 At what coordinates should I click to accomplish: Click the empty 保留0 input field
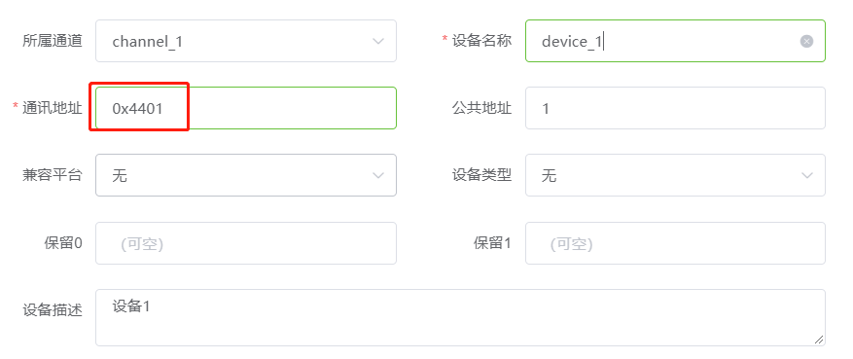[x=246, y=243]
